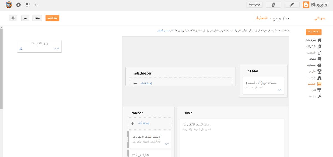Open the Google apps grid icon

[x=28, y=5]
